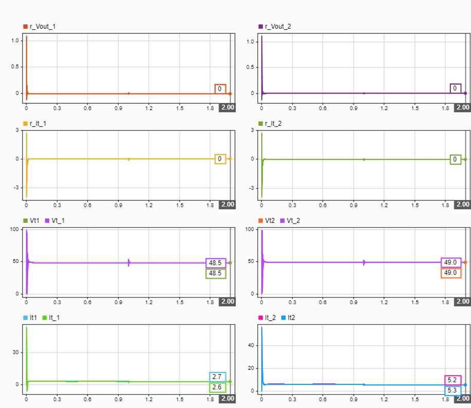471x408 pixels.
Task: Click the It2 blue legend swatch
Action: 283,318
